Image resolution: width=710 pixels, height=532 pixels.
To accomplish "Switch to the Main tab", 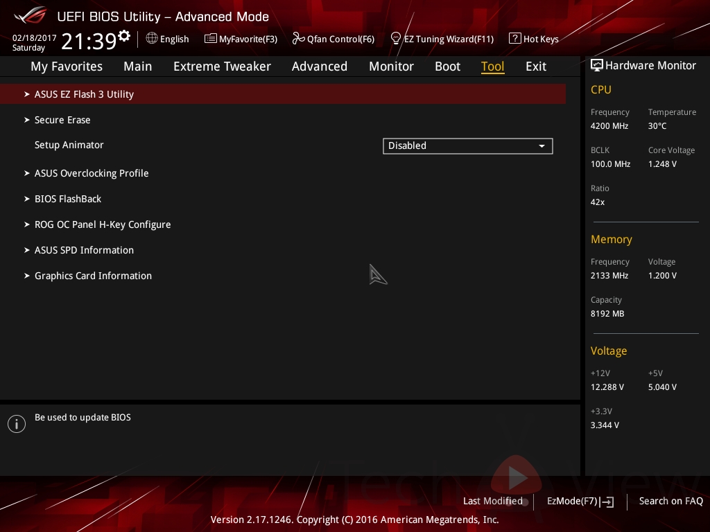I will (138, 66).
